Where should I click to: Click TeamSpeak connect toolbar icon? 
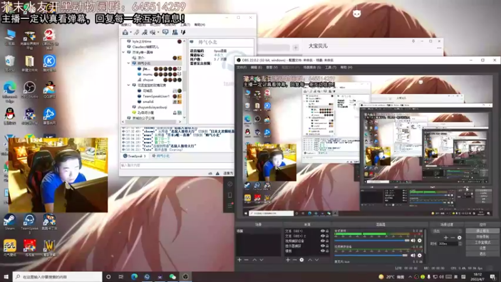125,33
